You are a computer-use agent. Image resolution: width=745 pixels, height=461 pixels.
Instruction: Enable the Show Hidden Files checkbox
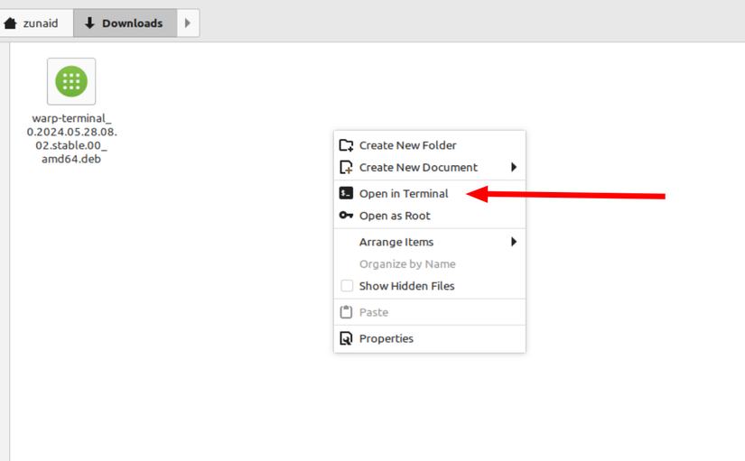pos(347,286)
